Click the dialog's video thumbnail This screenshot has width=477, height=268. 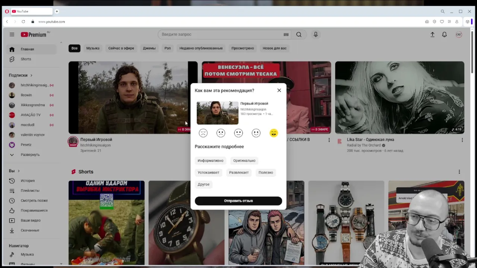(218, 113)
